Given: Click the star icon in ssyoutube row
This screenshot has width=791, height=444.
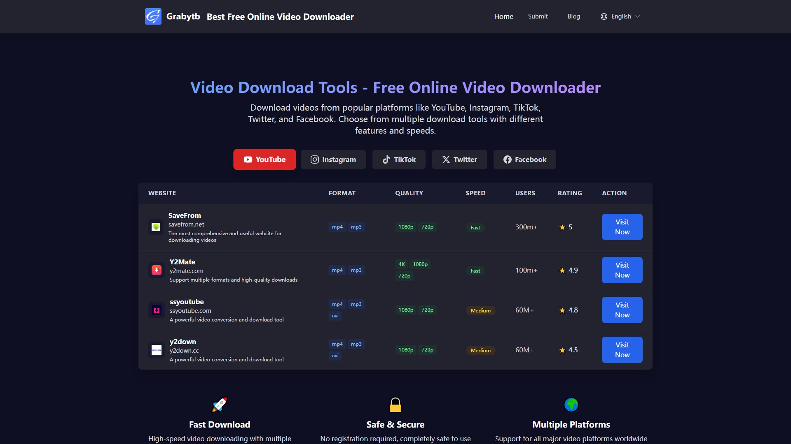Looking at the screenshot, I should tap(562, 310).
